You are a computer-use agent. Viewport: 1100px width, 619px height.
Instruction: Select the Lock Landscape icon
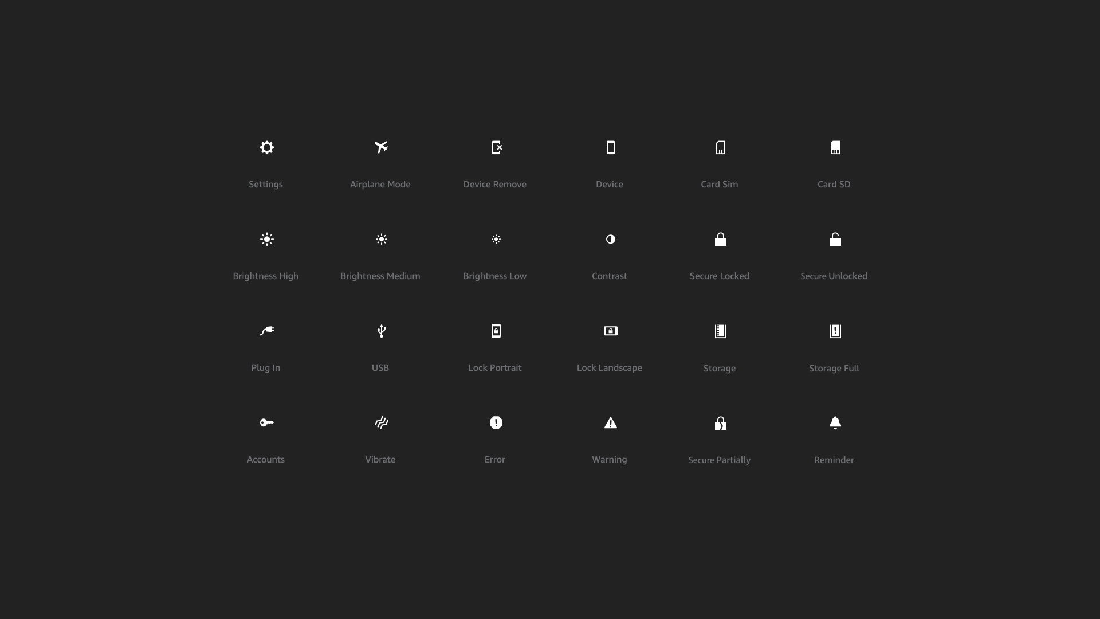click(x=610, y=331)
